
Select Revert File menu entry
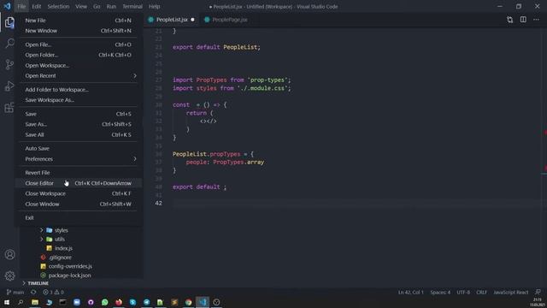coord(78,173)
